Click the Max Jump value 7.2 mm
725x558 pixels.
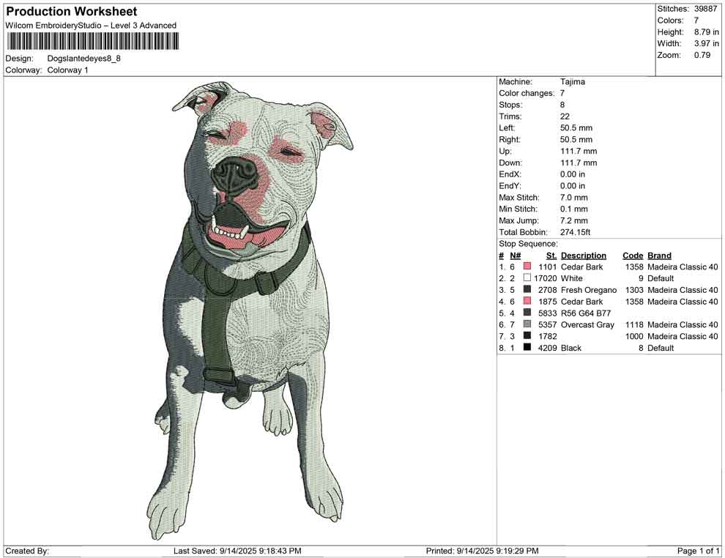coord(574,220)
